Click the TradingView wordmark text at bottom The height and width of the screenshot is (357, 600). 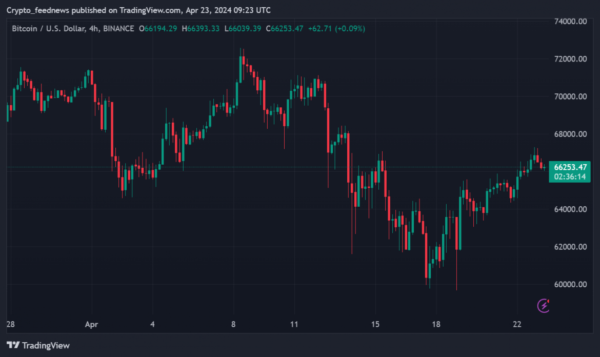coord(46,346)
